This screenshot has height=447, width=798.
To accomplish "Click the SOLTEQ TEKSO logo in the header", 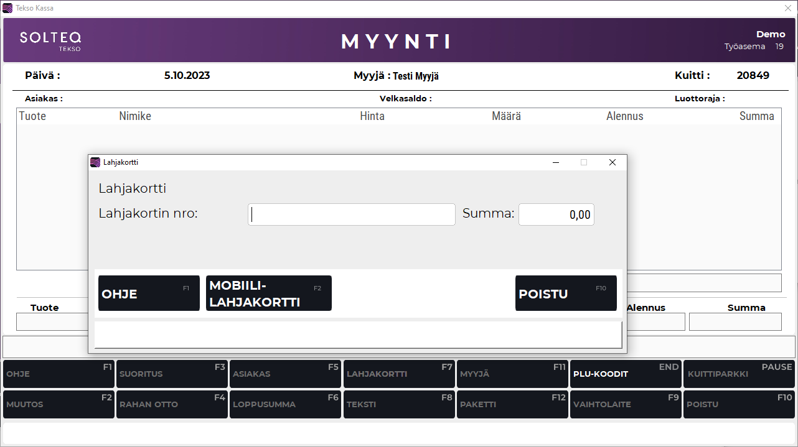I will point(50,40).
